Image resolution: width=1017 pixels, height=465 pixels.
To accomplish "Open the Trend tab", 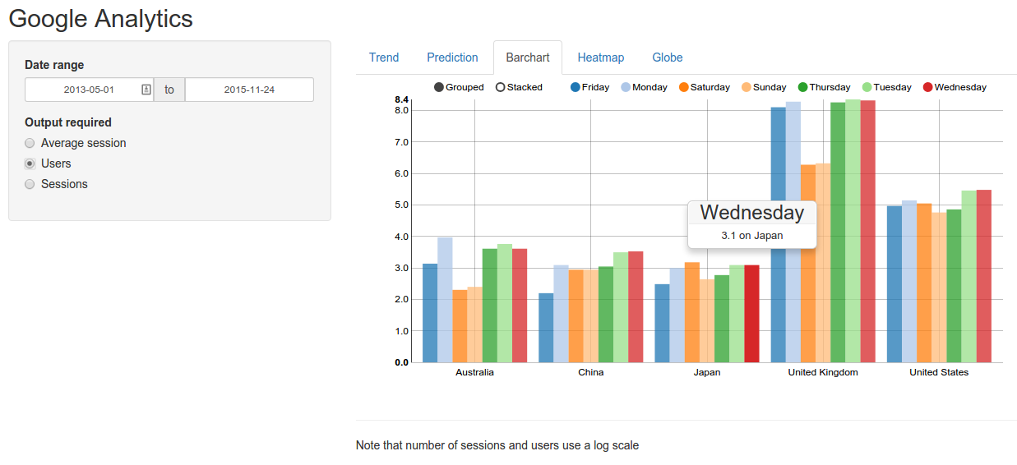I will click(x=384, y=58).
